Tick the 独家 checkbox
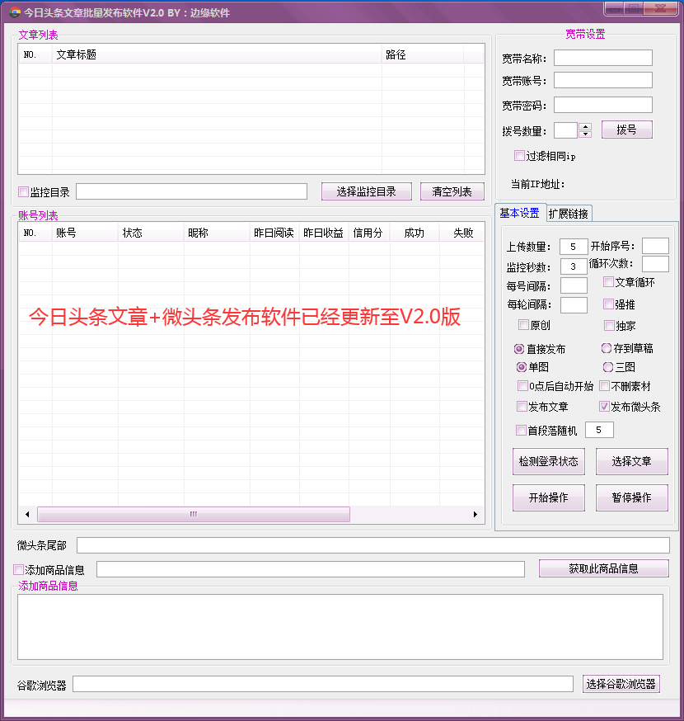 pos(609,326)
